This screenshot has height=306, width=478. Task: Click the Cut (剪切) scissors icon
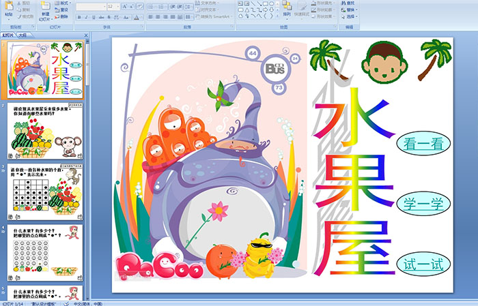click(x=19, y=3)
